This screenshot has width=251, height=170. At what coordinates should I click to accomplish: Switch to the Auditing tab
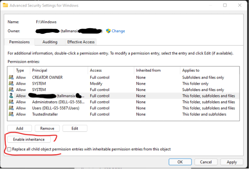pyautogui.click(x=50, y=42)
